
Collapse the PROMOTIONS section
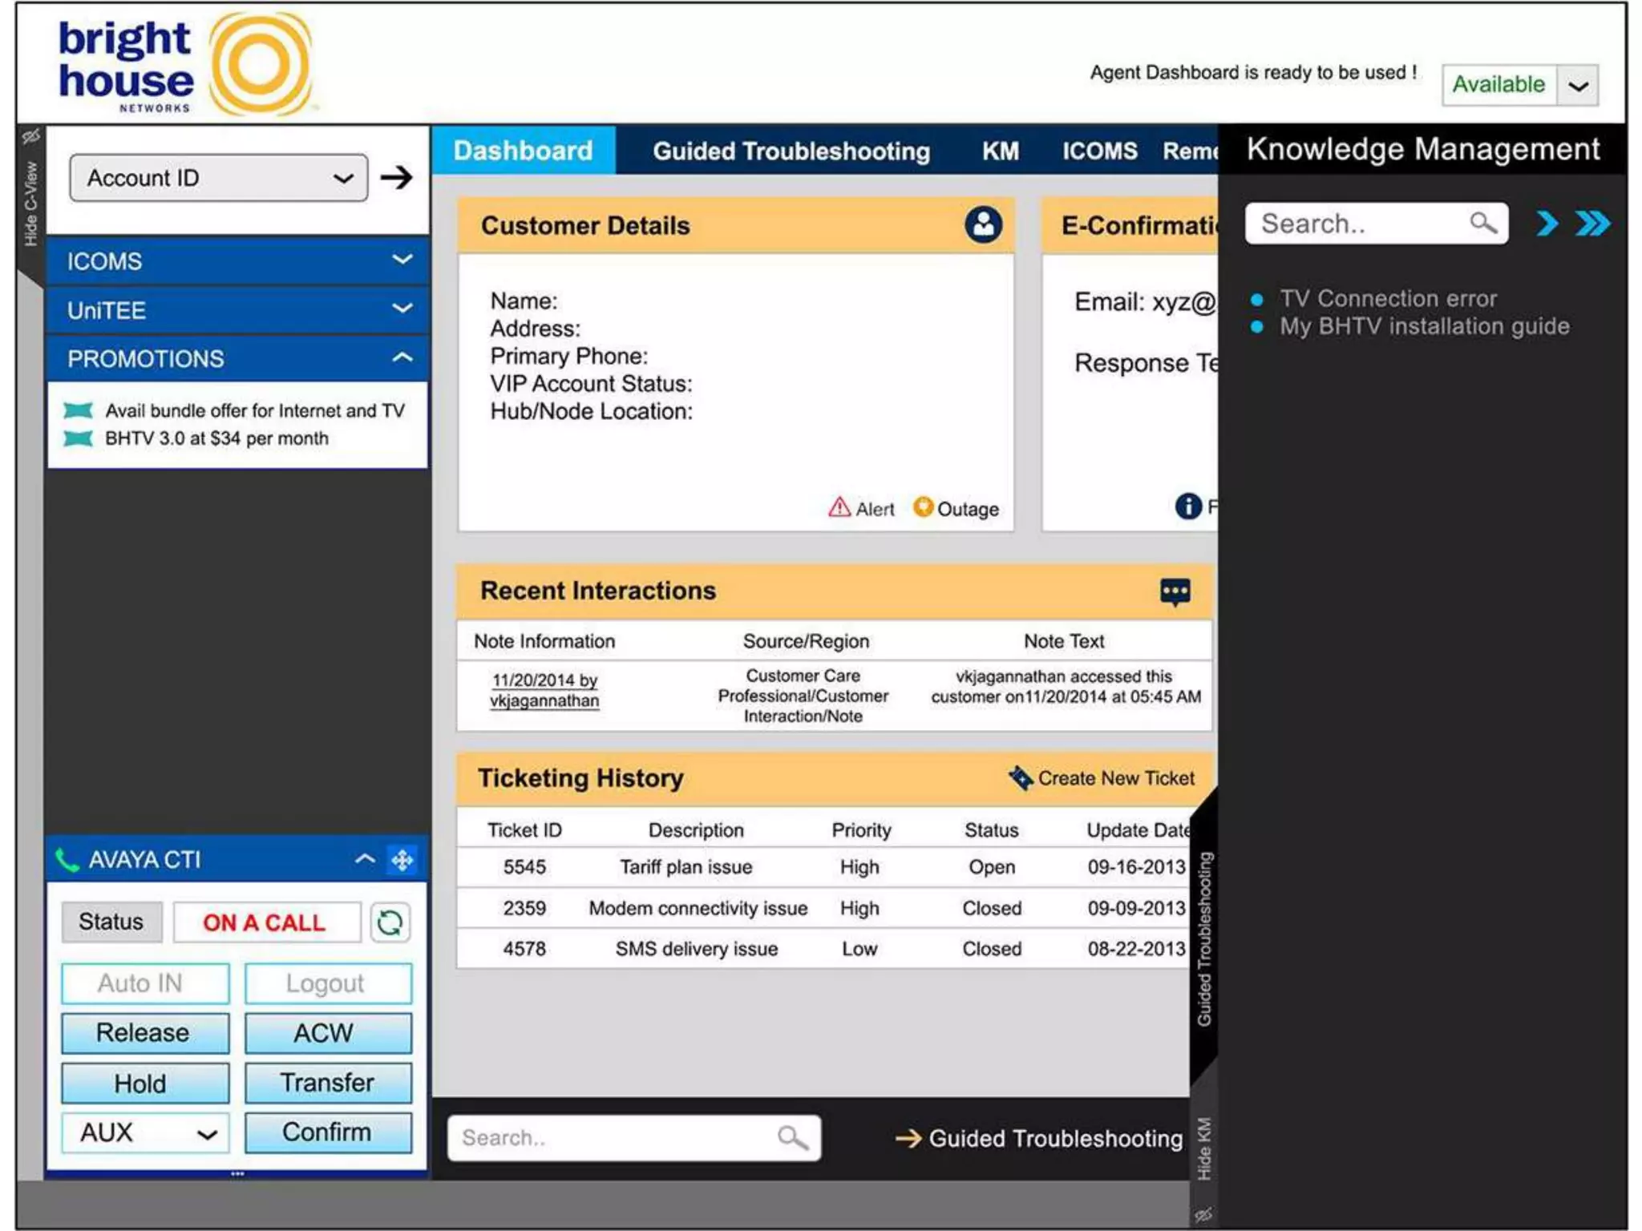(x=237, y=358)
